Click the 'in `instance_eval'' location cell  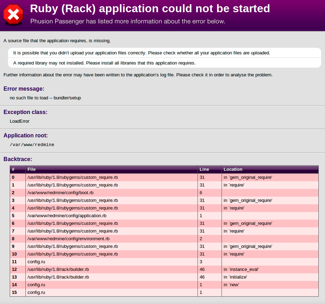tap(241, 269)
